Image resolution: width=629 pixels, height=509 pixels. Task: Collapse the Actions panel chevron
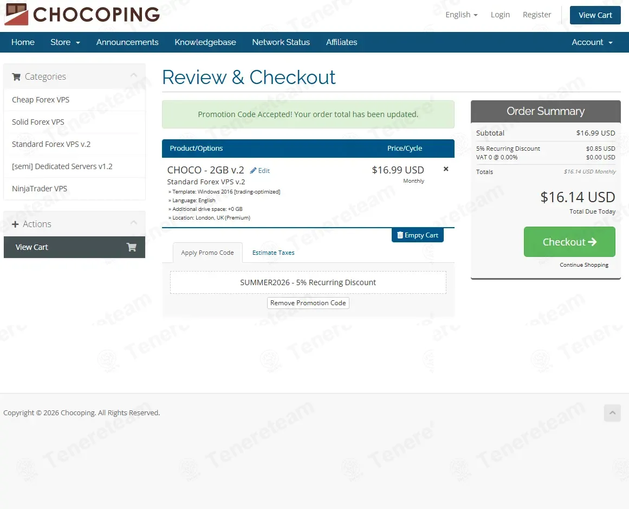click(134, 223)
